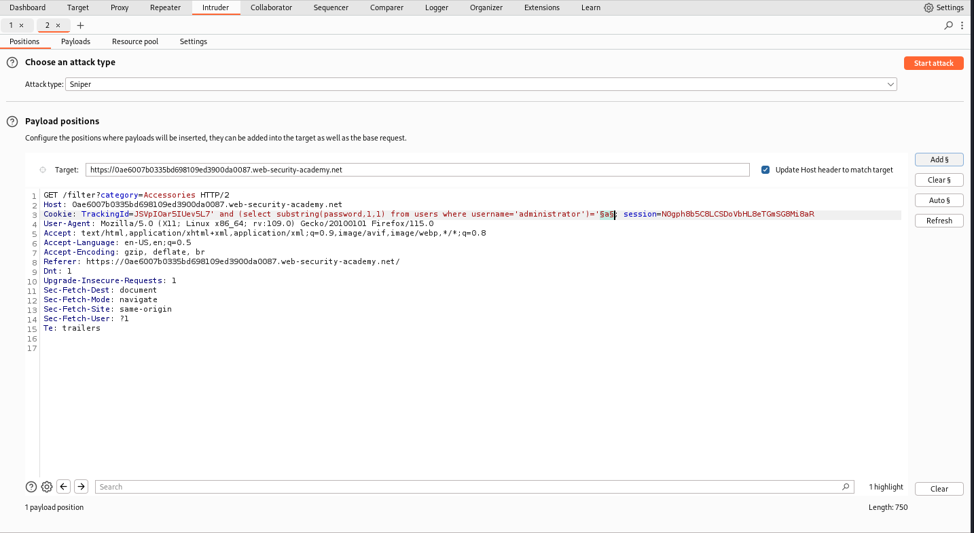Image resolution: width=974 pixels, height=533 pixels.
Task: Switch to the Logger tab
Action: point(437,7)
